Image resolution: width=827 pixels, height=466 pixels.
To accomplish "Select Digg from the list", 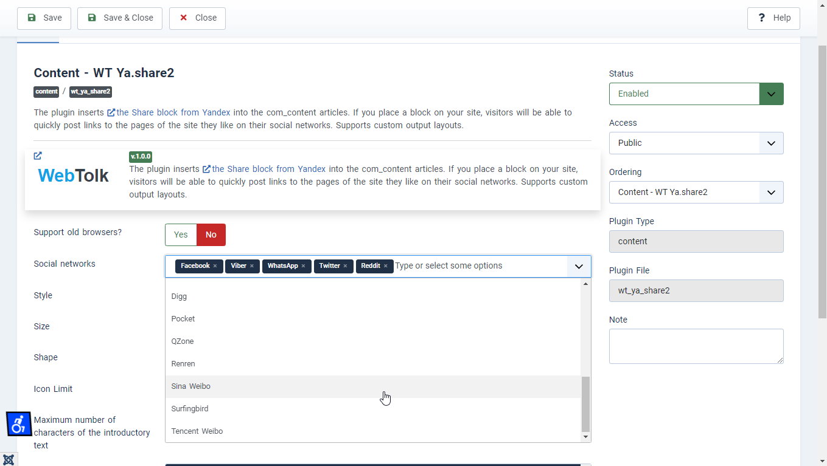I will click(x=373, y=296).
